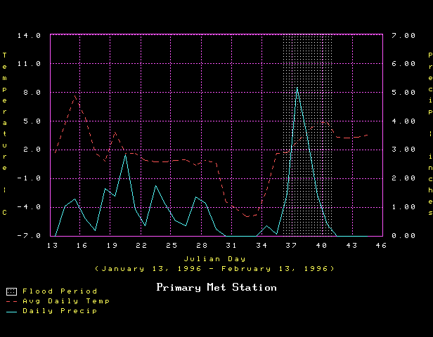Click the vertical Temperature axis title
The height and width of the screenshot is (337, 433).
(5, 133)
